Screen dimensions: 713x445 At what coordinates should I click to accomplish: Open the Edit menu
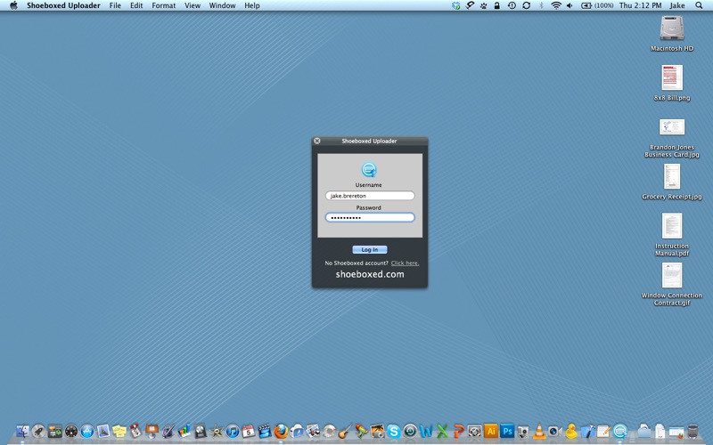[x=136, y=5]
